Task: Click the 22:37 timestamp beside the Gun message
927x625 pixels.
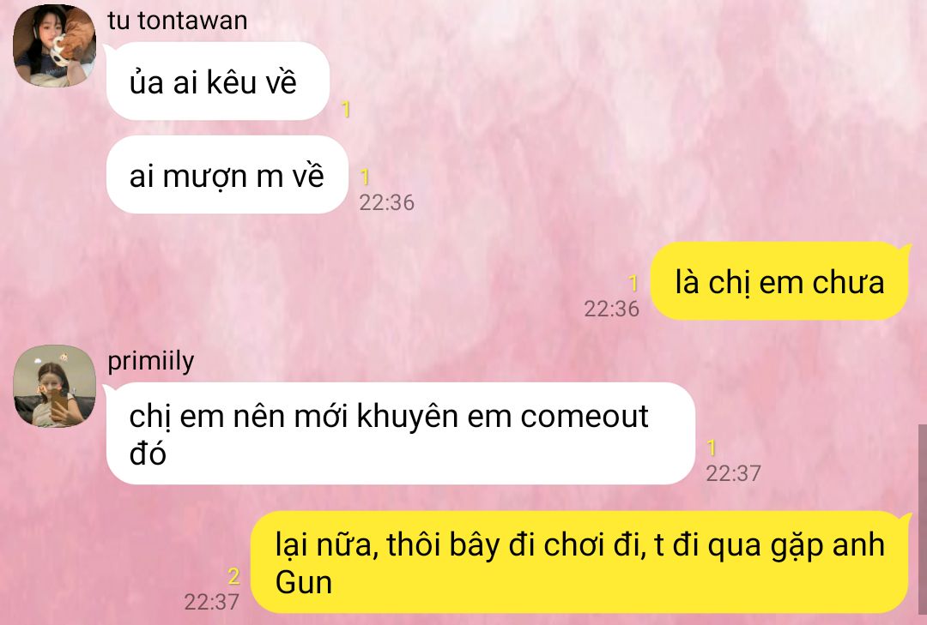Action: [x=211, y=602]
